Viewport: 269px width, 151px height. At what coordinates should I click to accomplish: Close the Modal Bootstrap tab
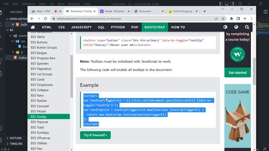(129, 11)
